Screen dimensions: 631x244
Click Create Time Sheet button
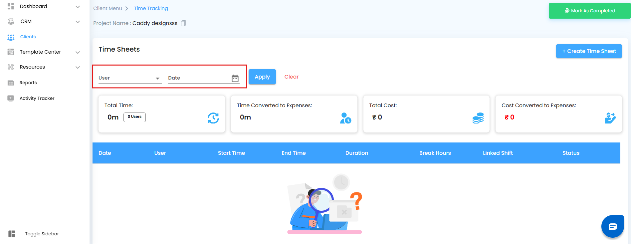click(x=589, y=51)
